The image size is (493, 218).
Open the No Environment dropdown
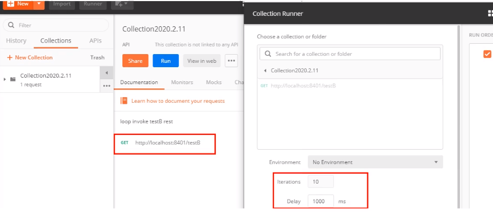click(x=375, y=162)
